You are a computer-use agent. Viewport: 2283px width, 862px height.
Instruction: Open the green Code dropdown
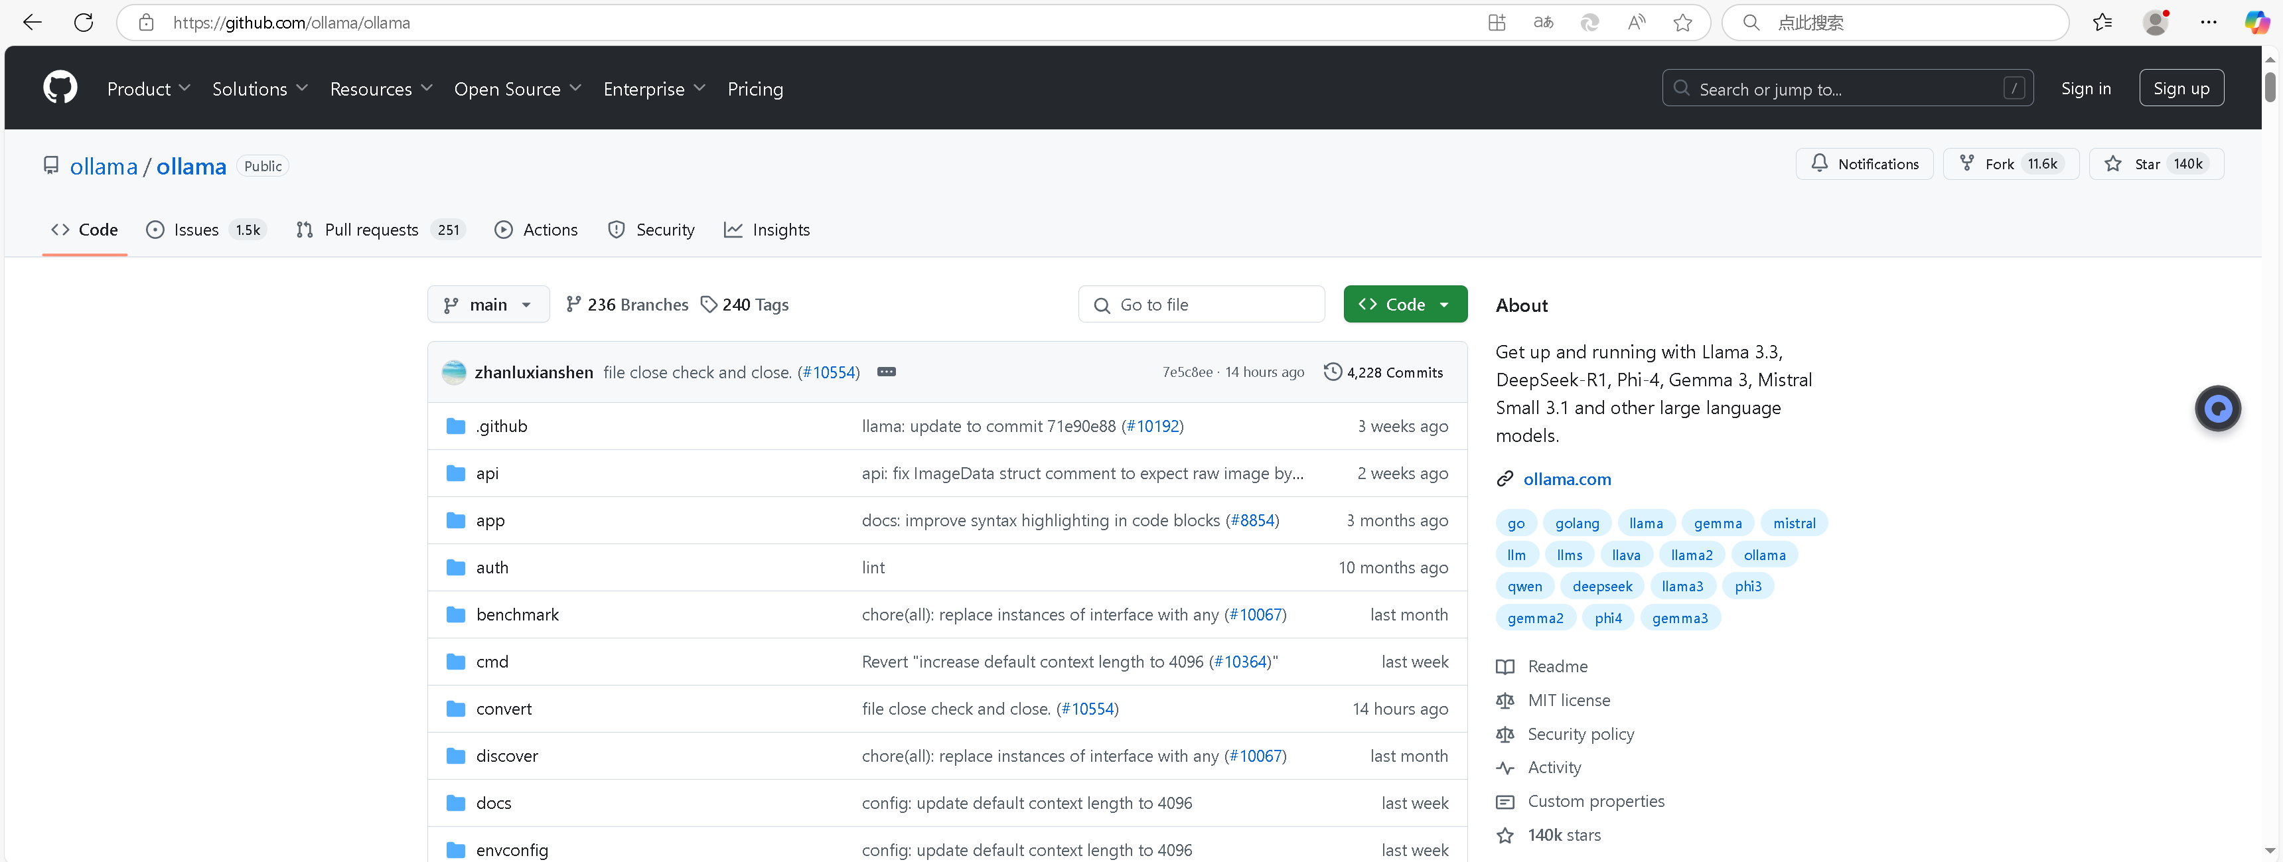pyautogui.click(x=1405, y=305)
